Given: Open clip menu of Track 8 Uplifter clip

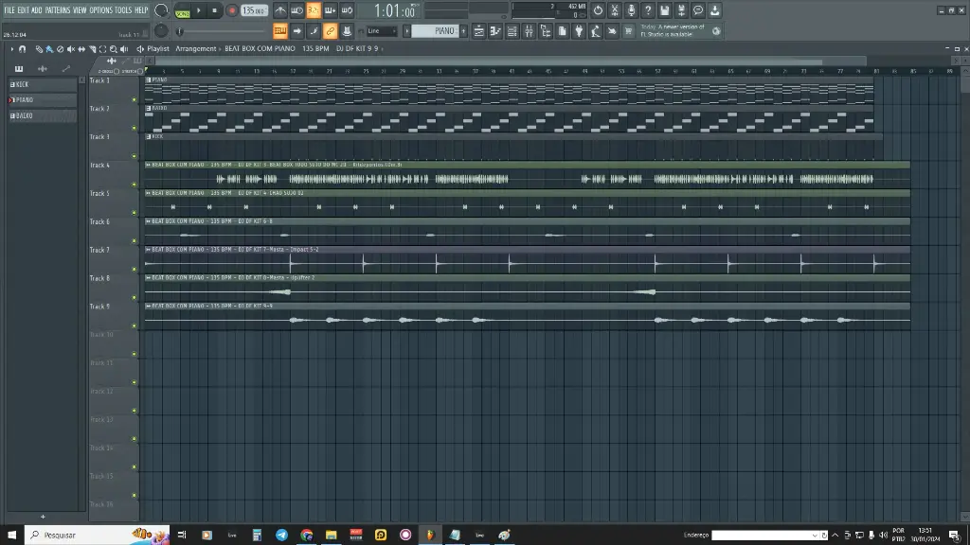Looking at the screenshot, I should click(x=149, y=277).
